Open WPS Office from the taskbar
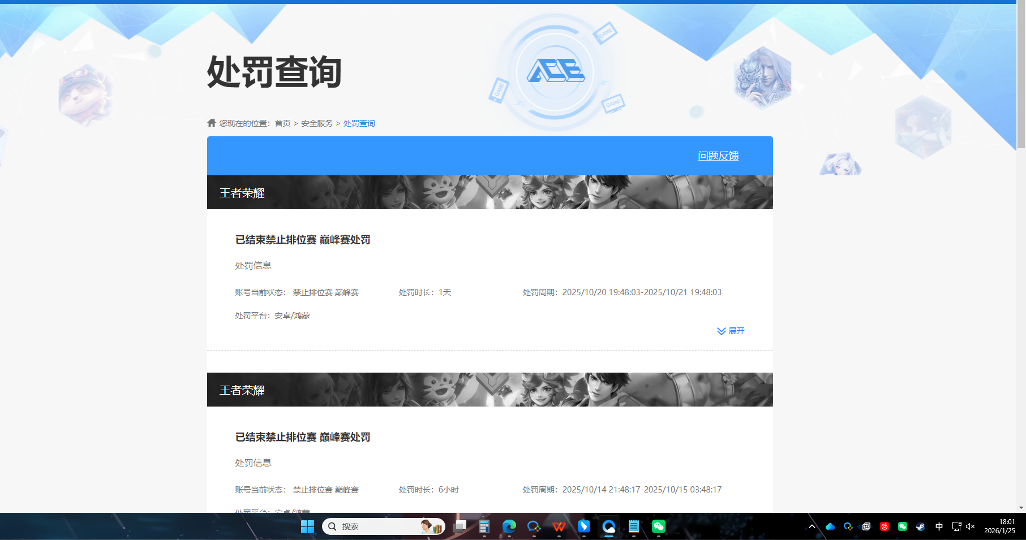This screenshot has height=540, width=1026. tap(559, 526)
